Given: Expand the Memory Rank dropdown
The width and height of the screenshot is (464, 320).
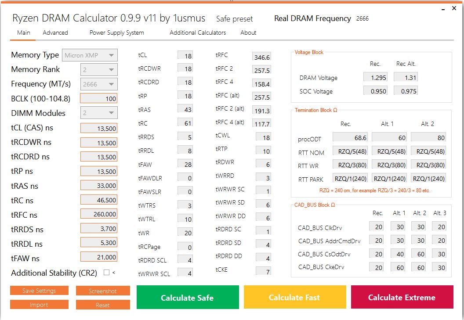Looking at the screenshot, I should pyautogui.click(x=99, y=70).
